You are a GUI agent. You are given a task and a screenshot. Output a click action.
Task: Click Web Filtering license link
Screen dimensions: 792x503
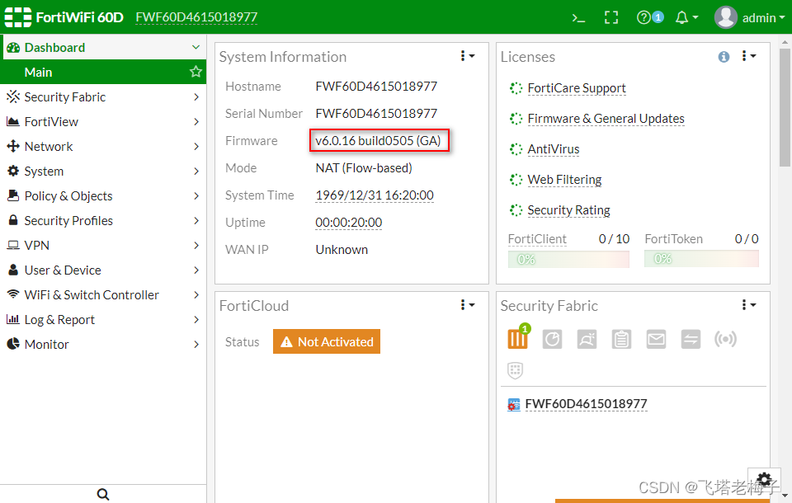pos(564,180)
